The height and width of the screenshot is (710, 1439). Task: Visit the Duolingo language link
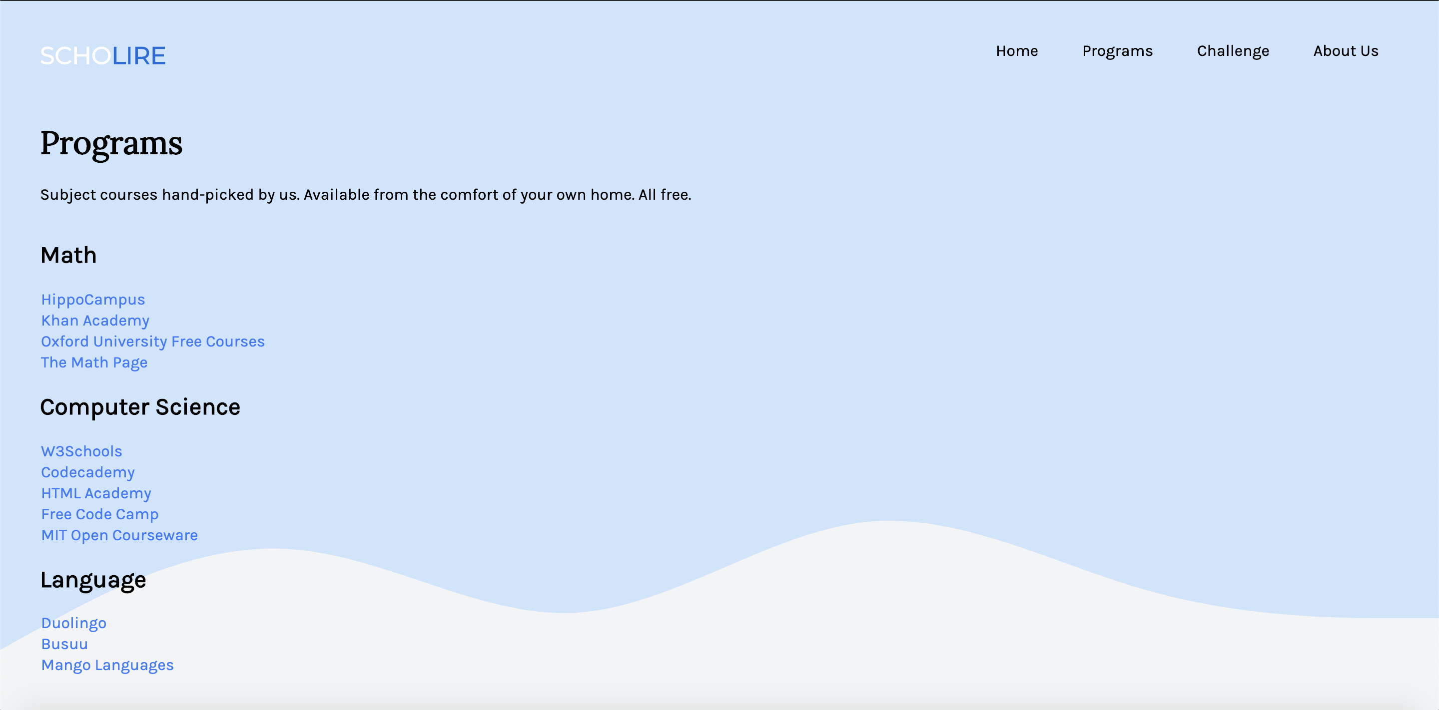[74, 623]
